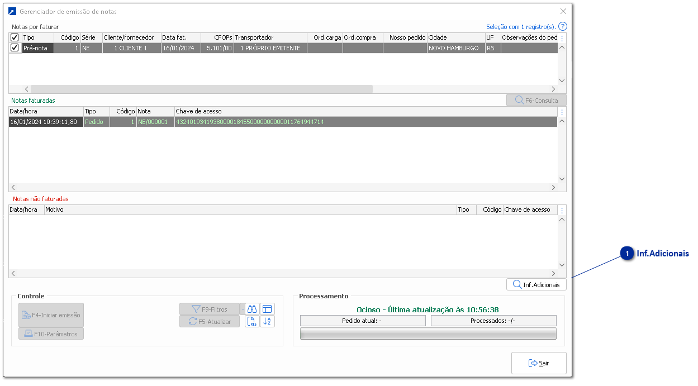Click horizontal scrollbar thumb of Notas por faturar
This screenshot has width=698, height=386.
click(202, 89)
